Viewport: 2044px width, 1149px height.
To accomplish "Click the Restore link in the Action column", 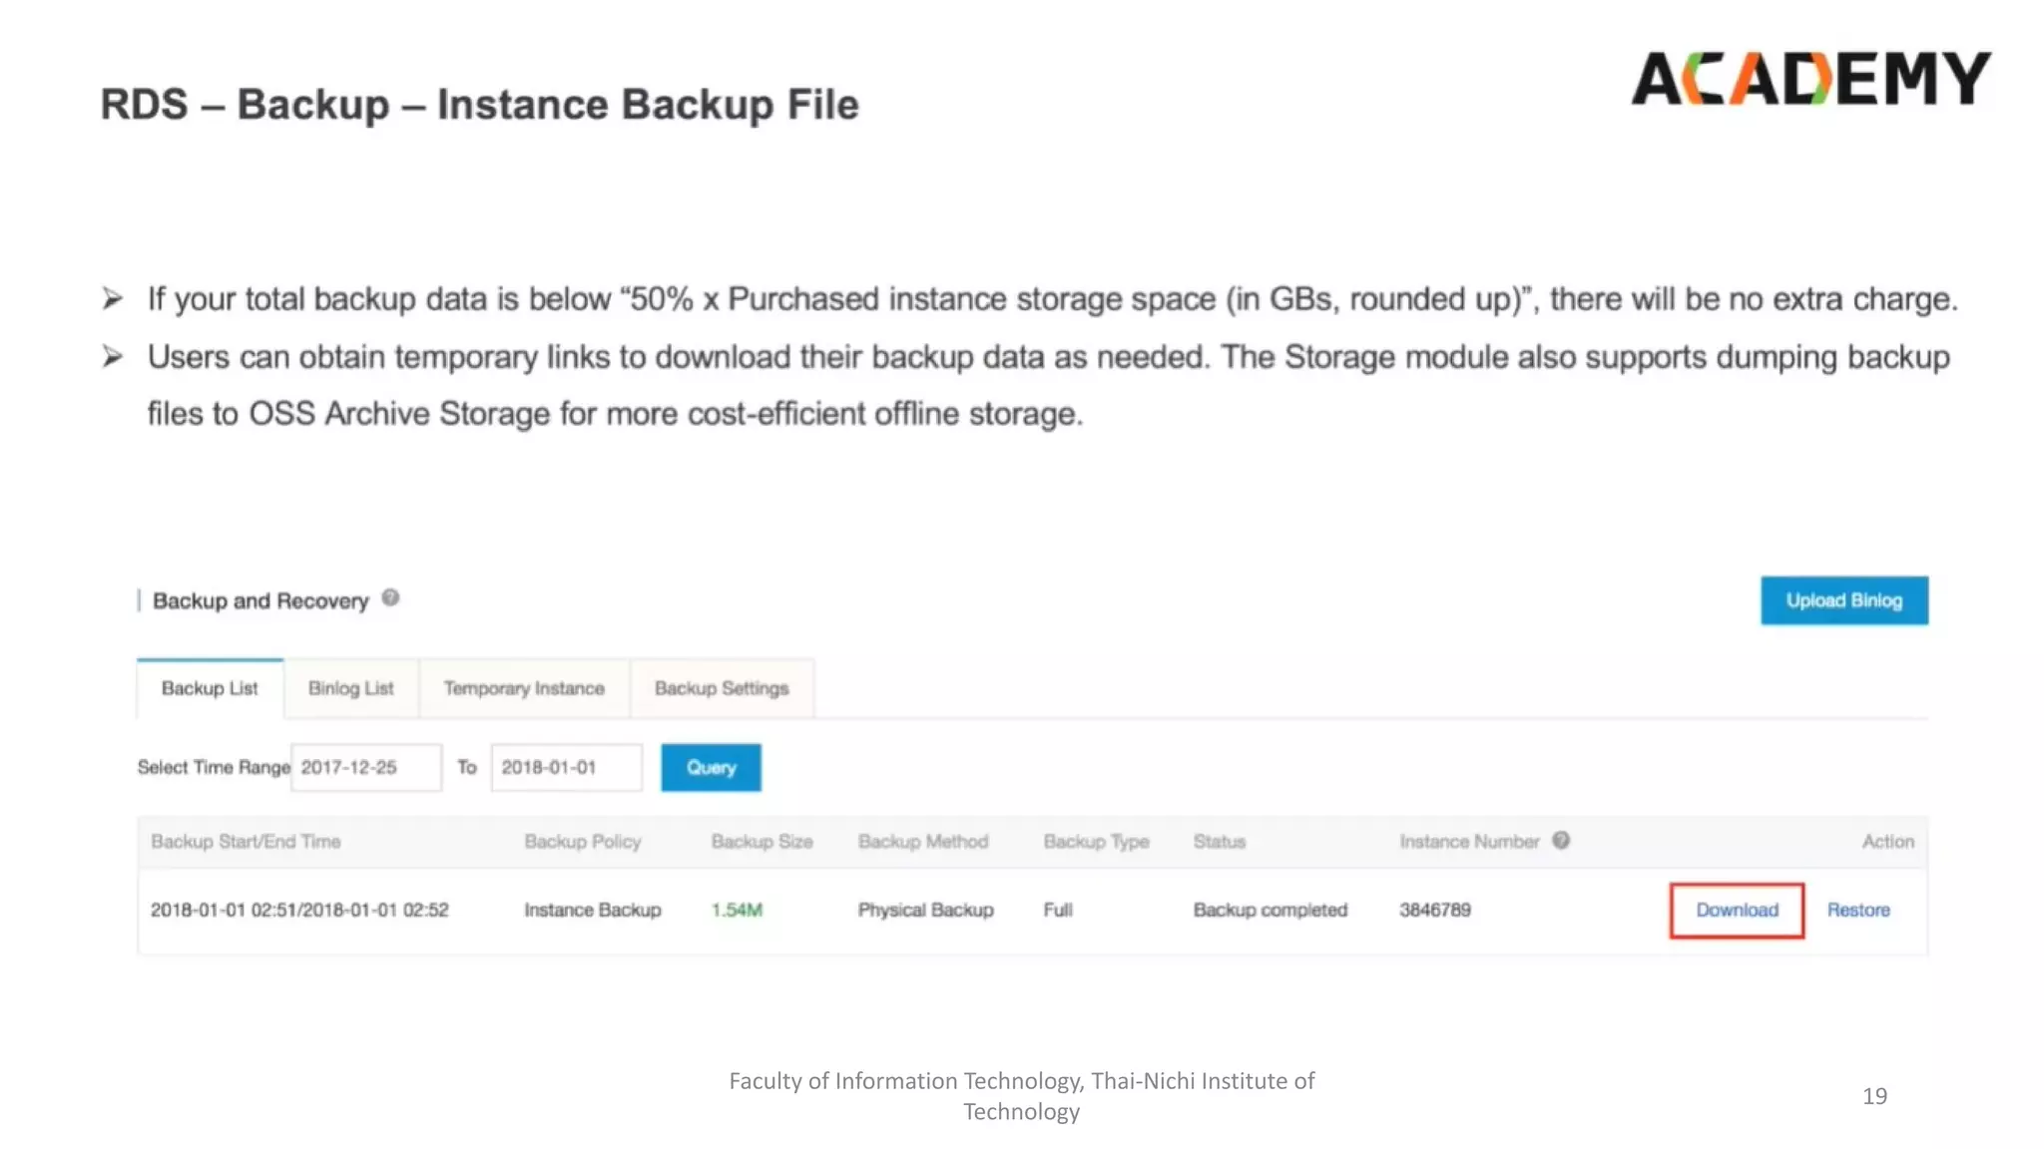I will pos(1858,910).
